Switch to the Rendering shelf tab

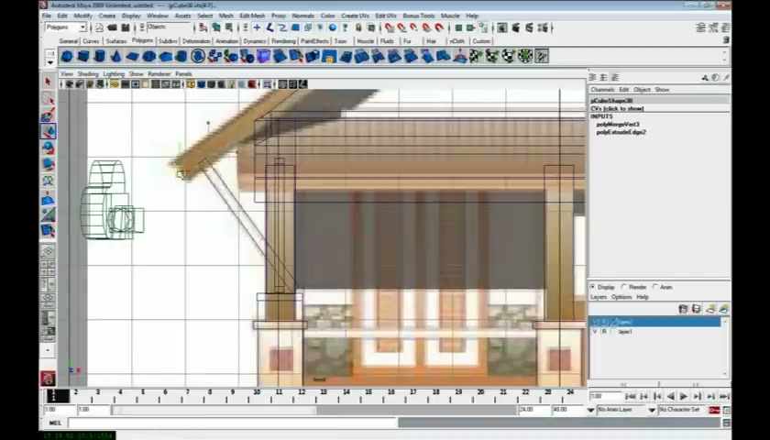click(x=283, y=41)
